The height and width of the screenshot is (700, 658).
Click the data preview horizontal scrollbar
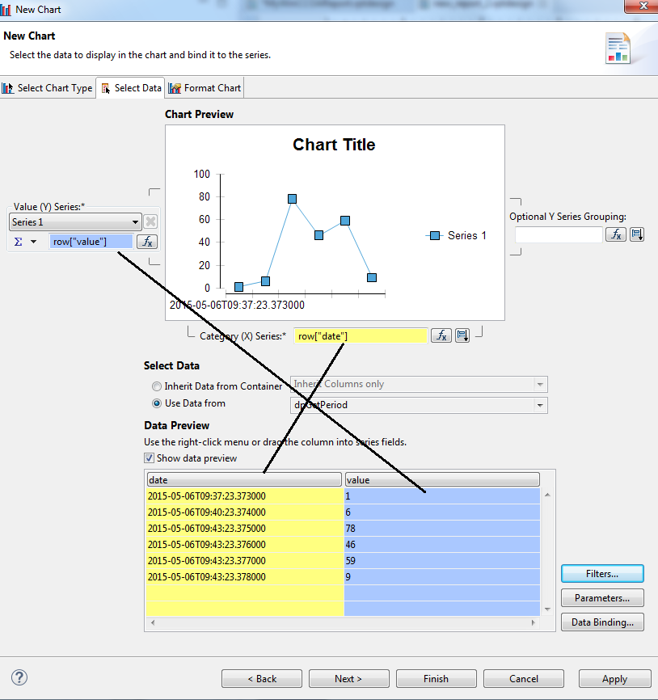[342, 623]
